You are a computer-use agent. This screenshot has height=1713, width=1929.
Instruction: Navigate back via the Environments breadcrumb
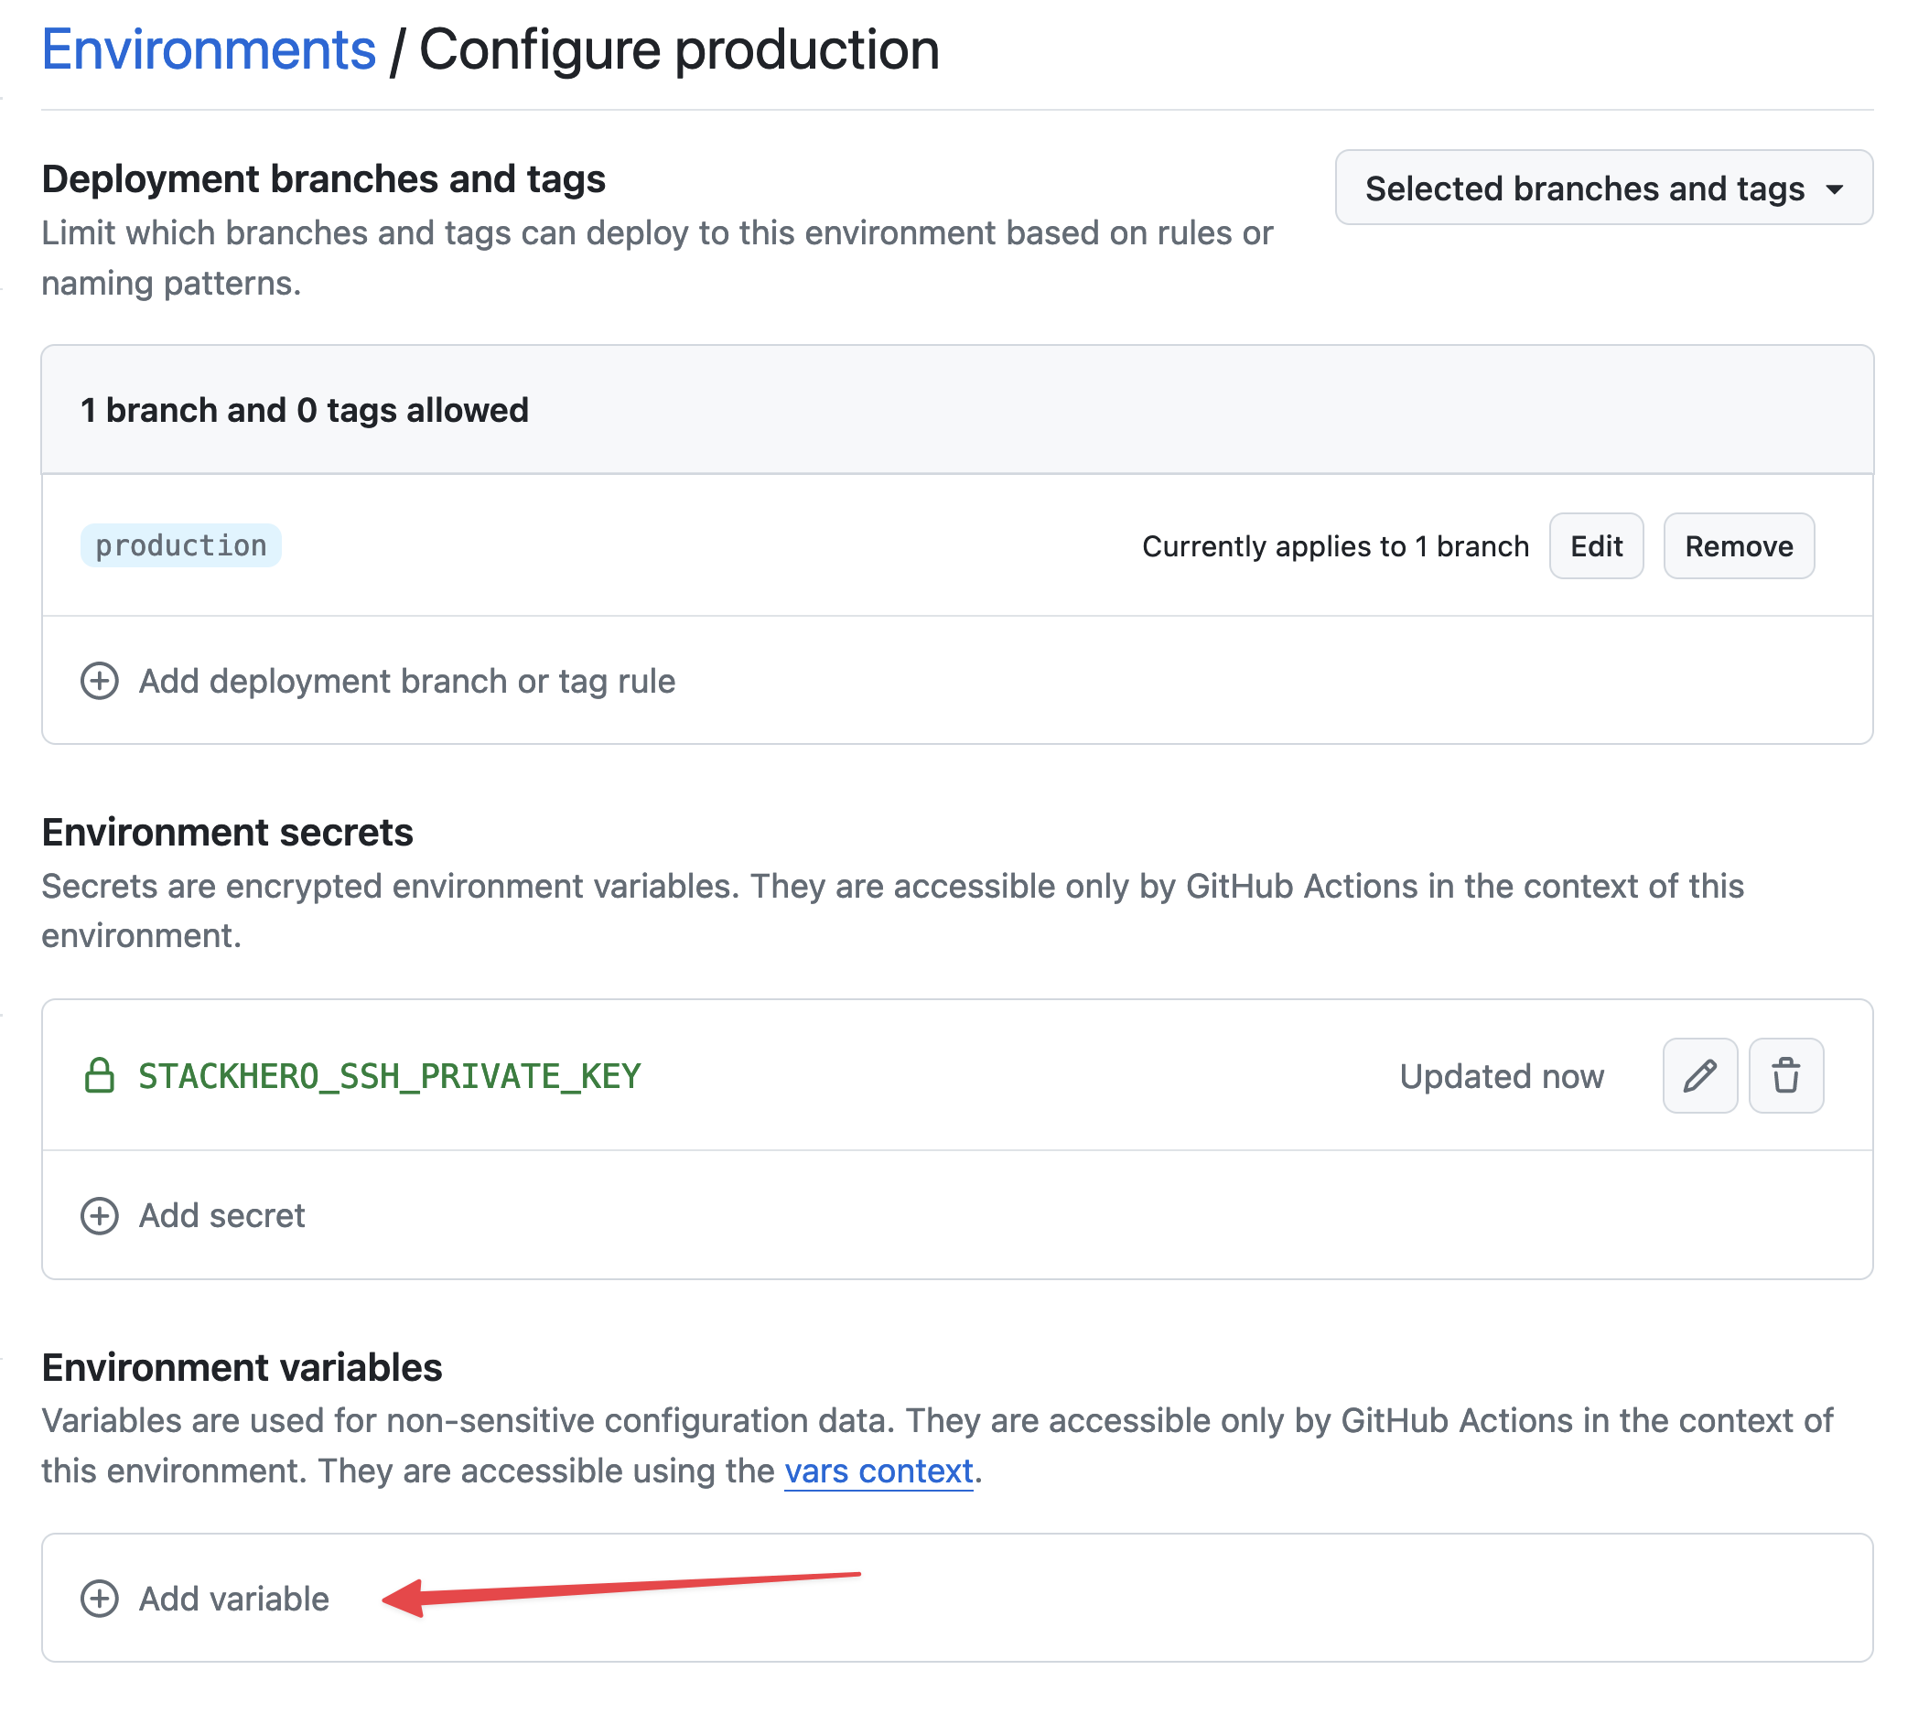pyautogui.click(x=207, y=49)
